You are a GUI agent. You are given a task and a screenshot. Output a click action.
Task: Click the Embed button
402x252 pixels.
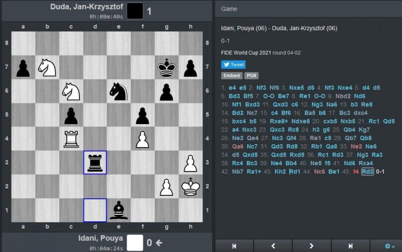(231, 75)
